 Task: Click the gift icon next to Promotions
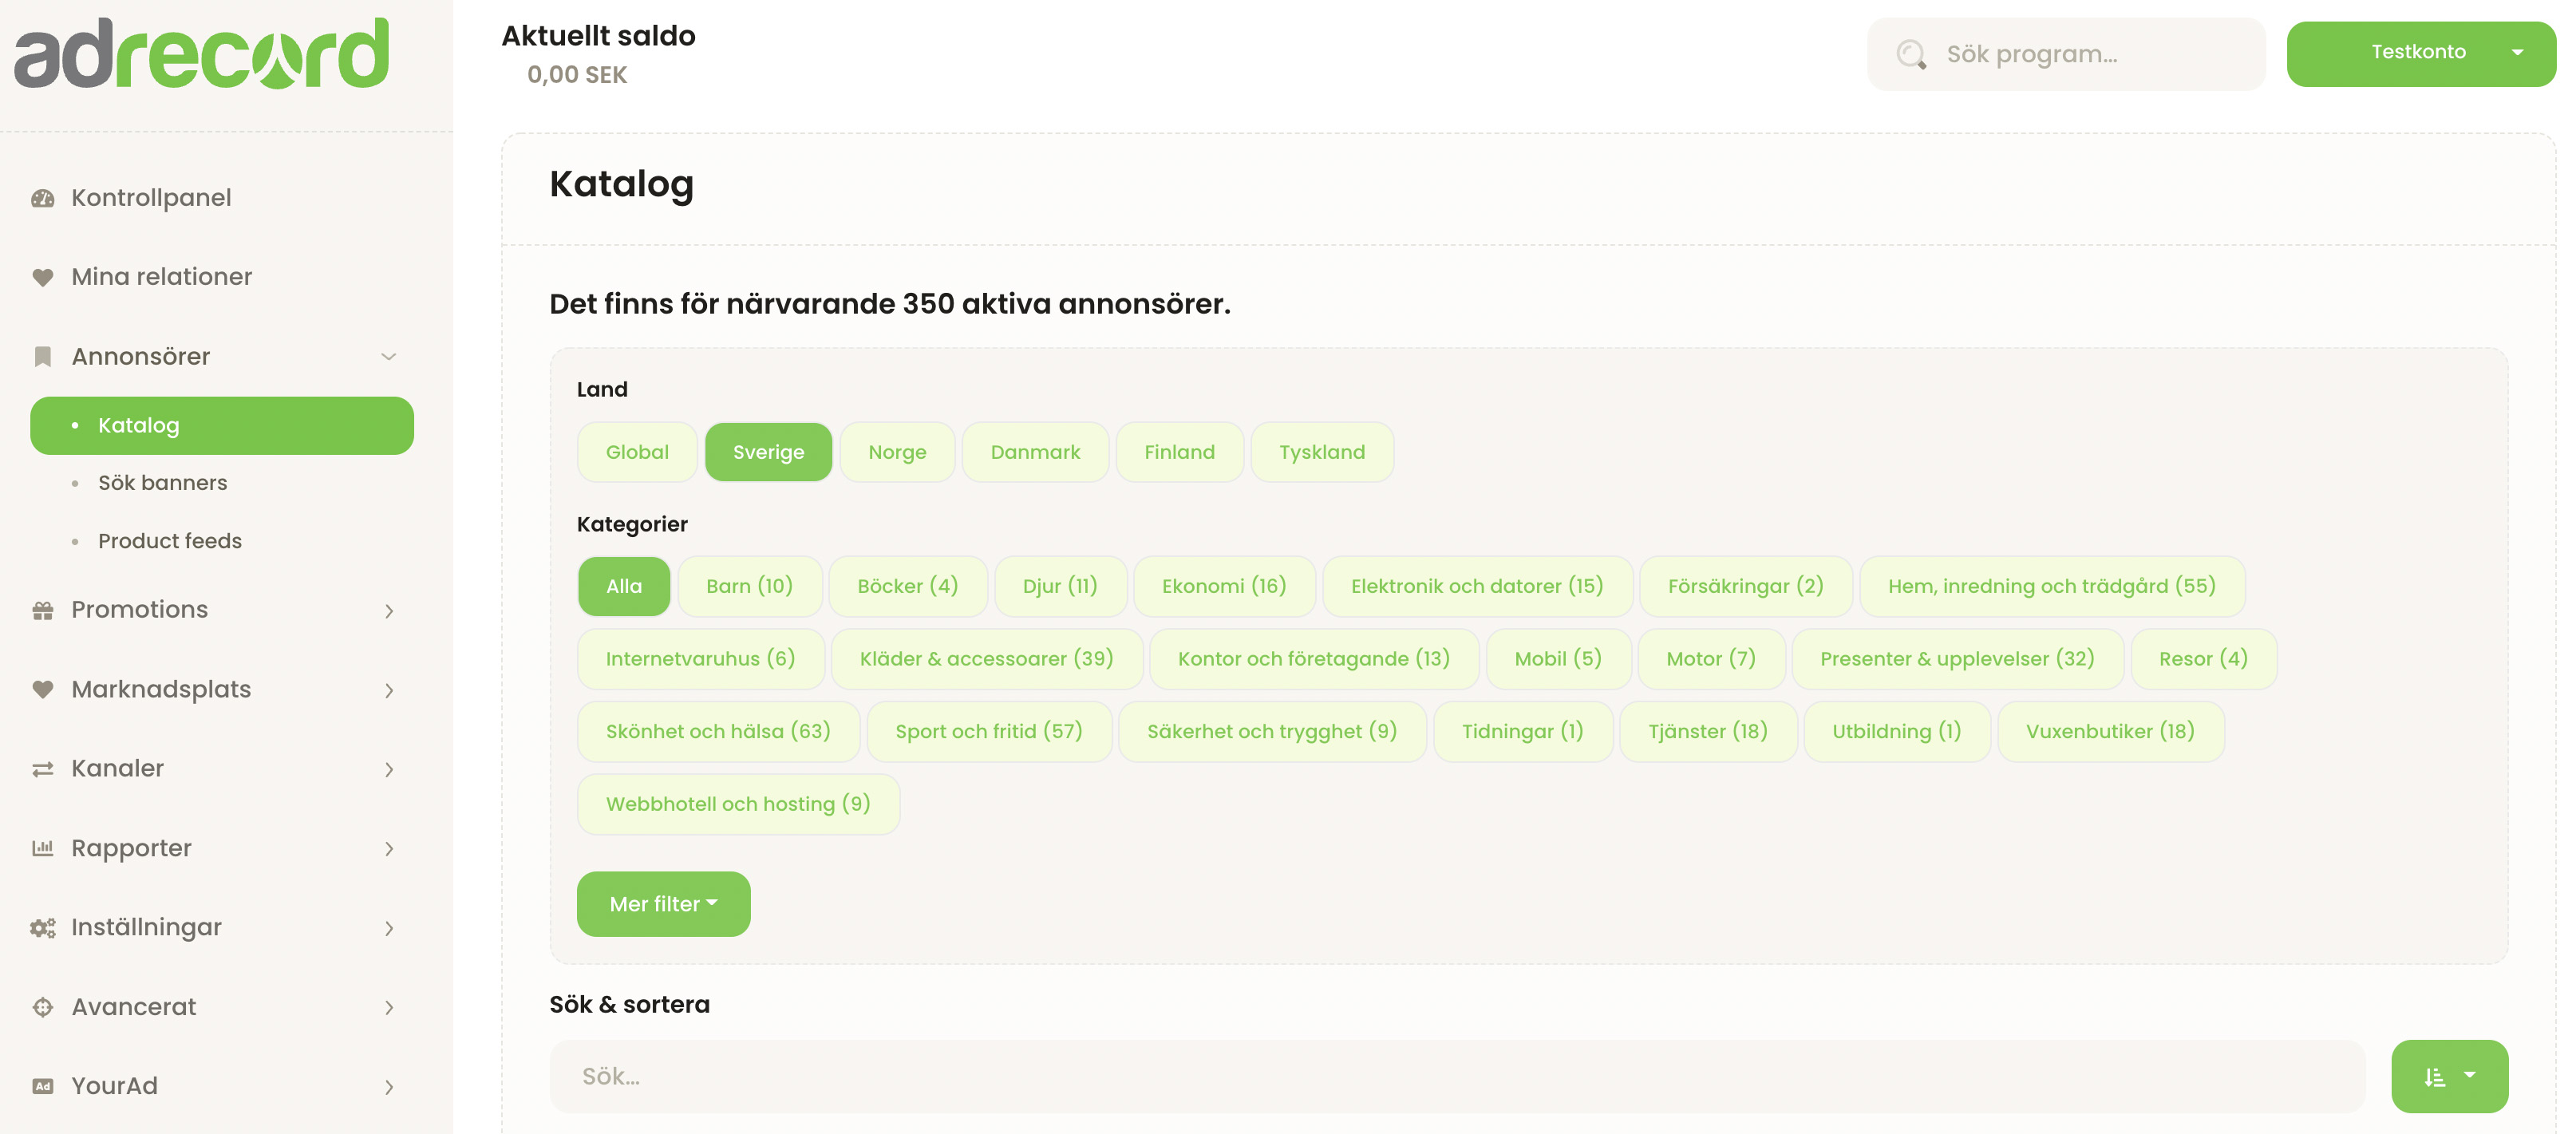[42, 610]
